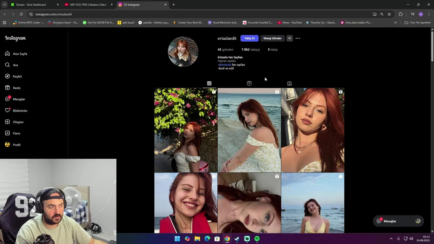This screenshot has width=434, height=244.
Task: Expand the tab search dropdown arrow
Action: click(4, 5)
